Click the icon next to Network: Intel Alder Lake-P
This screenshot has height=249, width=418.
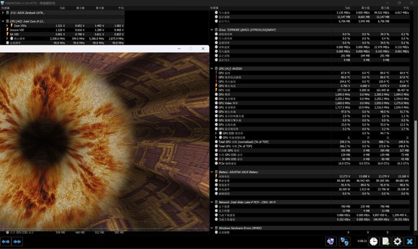tap(216, 202)
